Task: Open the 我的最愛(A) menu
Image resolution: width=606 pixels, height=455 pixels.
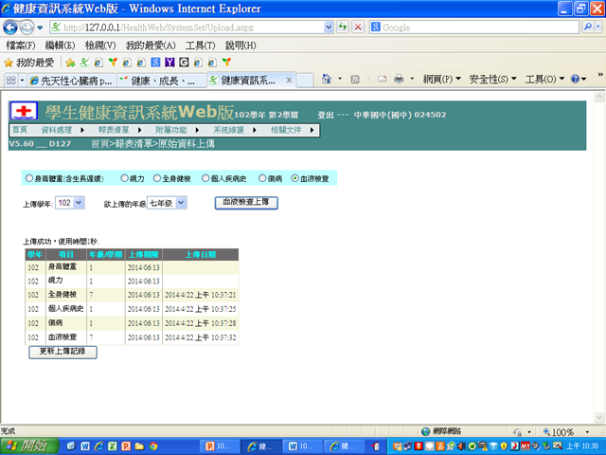Action: pos(151,45)
